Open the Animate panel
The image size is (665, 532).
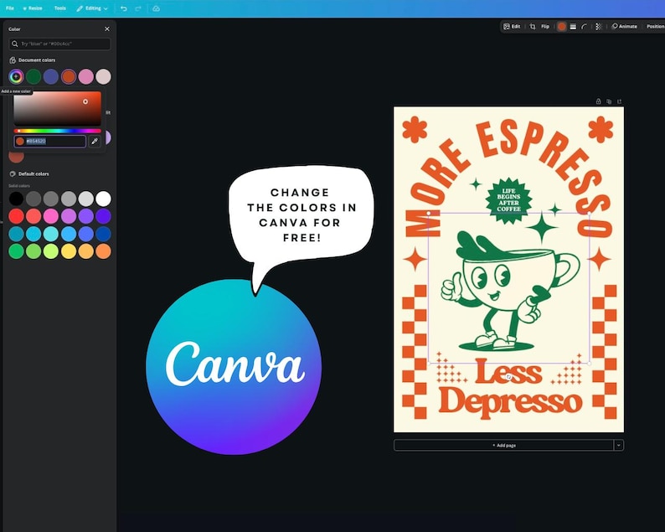click(624, 26)
